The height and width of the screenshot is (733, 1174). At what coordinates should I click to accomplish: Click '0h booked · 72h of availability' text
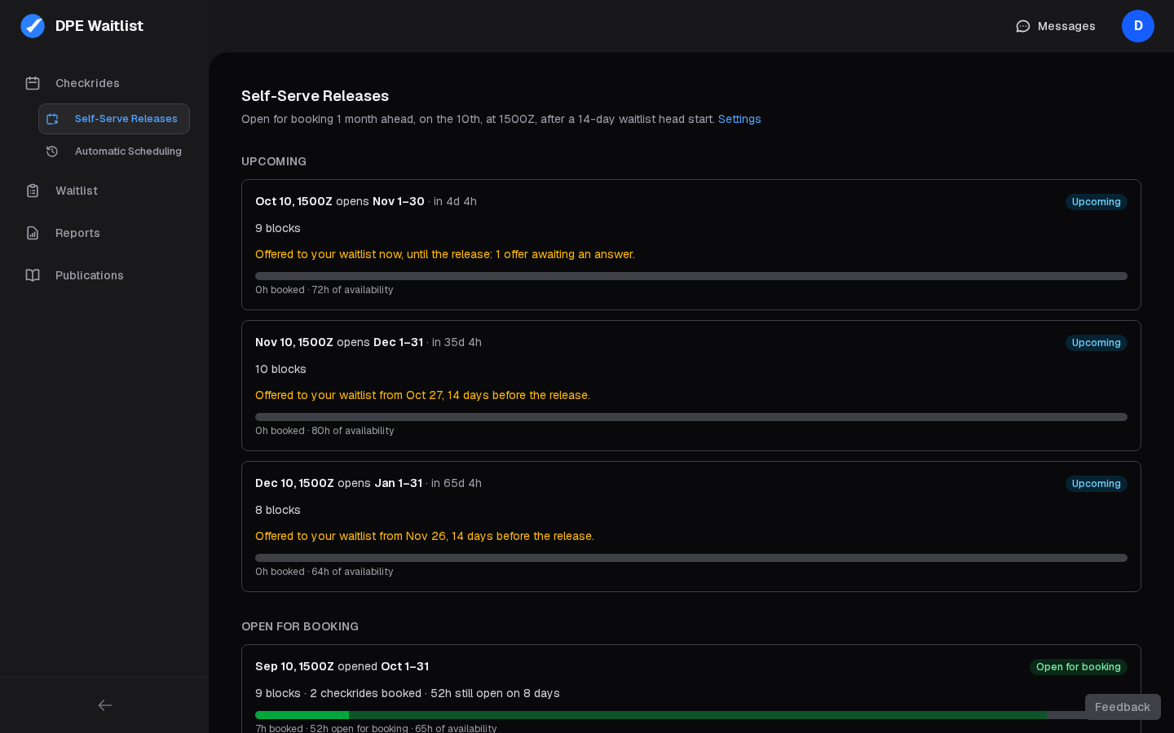[324, 290]
